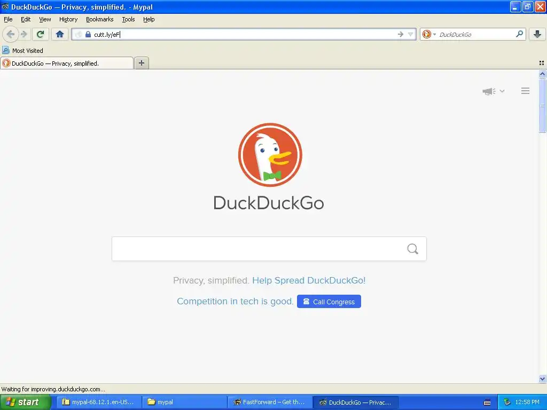Viewport: 547px width, 410px height.
Task: Open the DuckDuckGo megaphone announcements icon
Action: click(489, 91)
